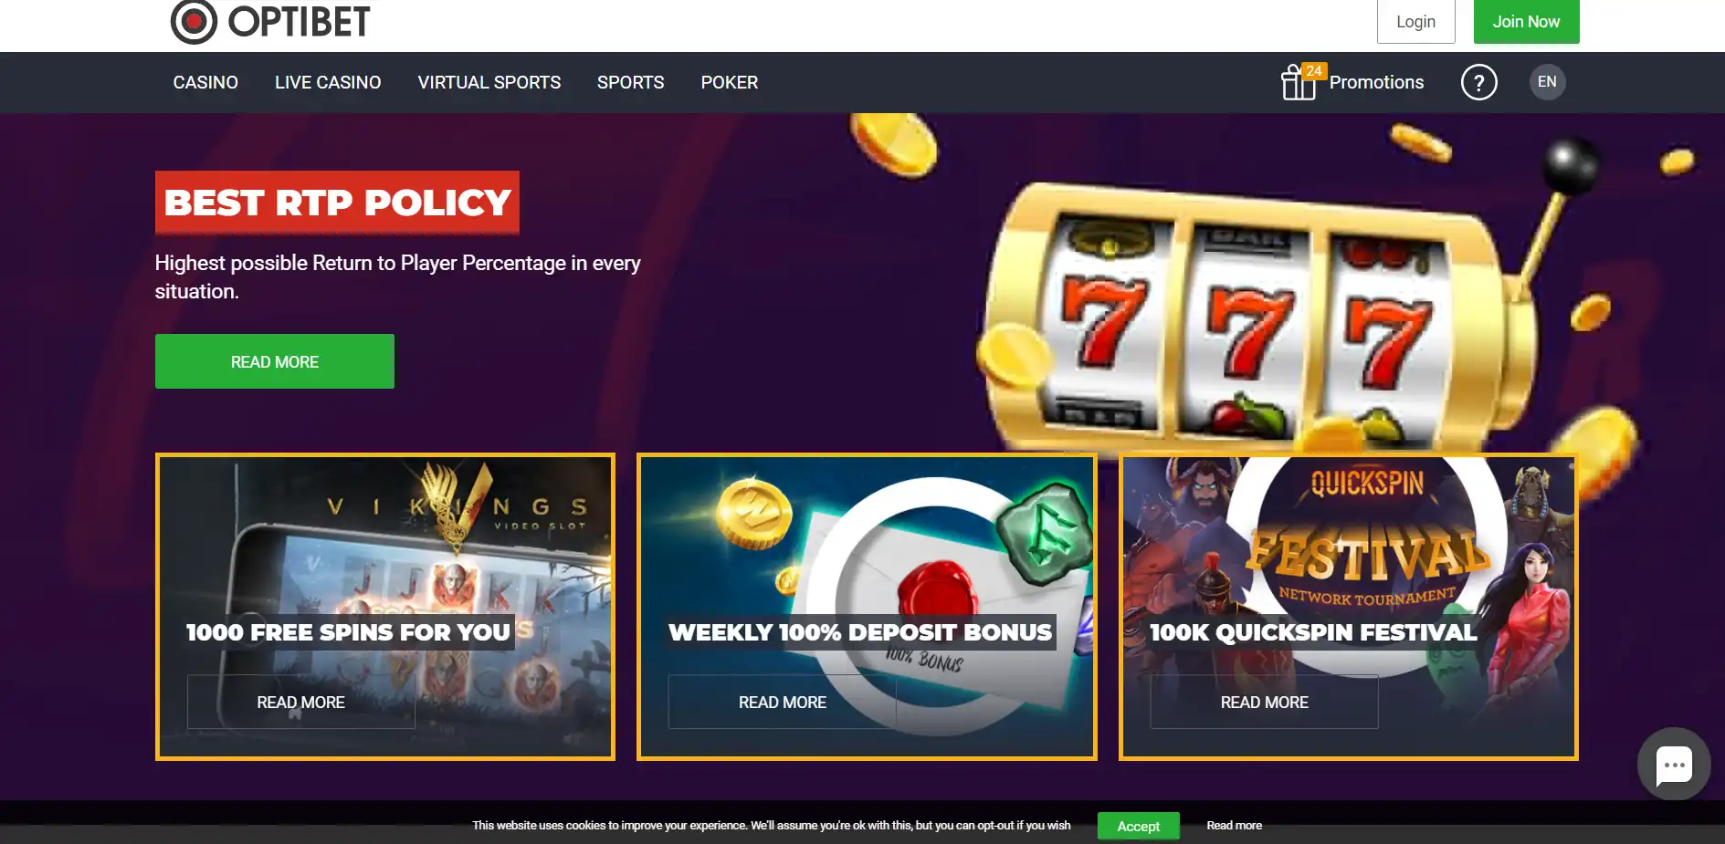Screen dimensions: 1725x844
Task: Open the cookie Read more link
Action: [1235, 825]
